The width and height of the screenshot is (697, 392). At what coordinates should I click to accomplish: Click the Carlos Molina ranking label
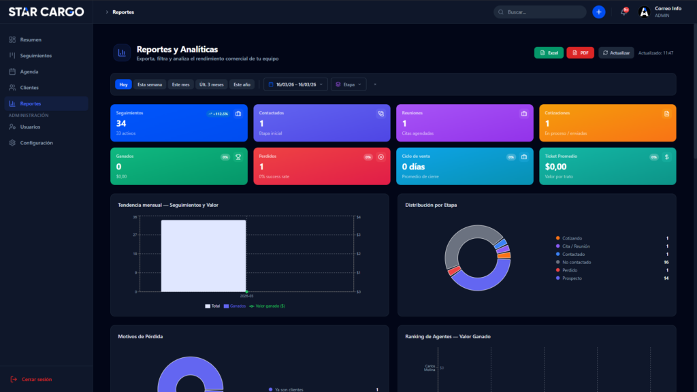tap(429, 368)
